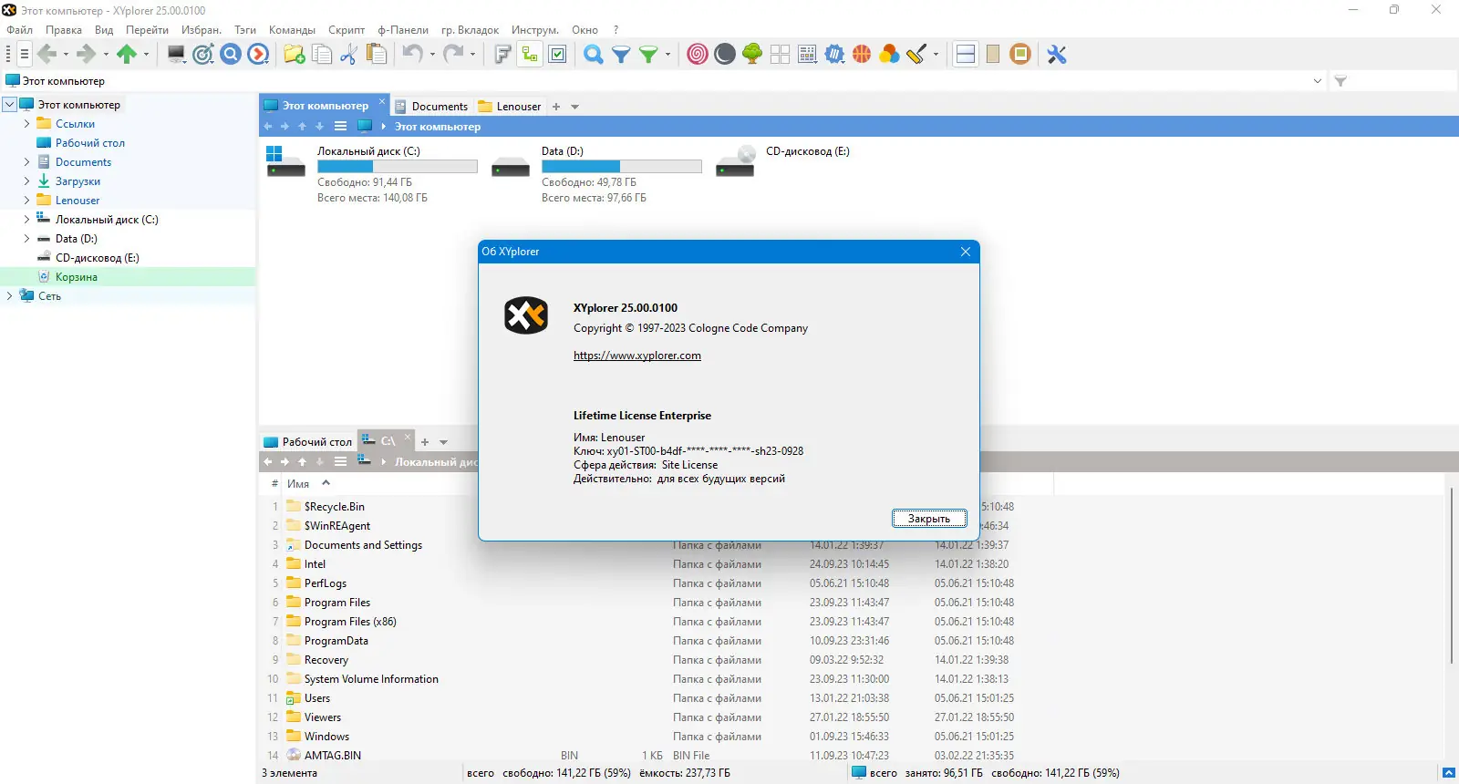Switch to the Lenouser tab
This screenshot has height=784, width=1459.
[x=510, y=107]
